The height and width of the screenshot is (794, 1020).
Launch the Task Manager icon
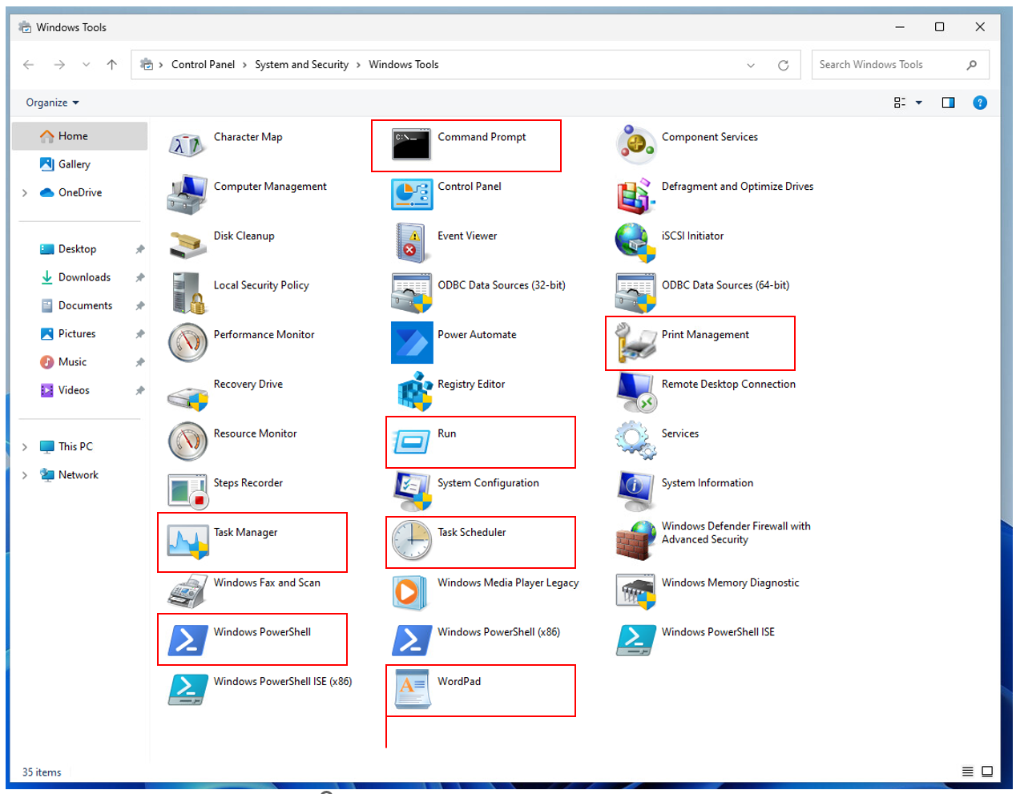pos(187,541)
